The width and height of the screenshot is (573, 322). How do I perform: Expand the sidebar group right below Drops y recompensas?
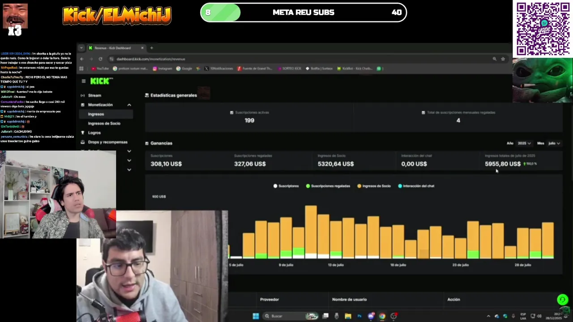129,151
